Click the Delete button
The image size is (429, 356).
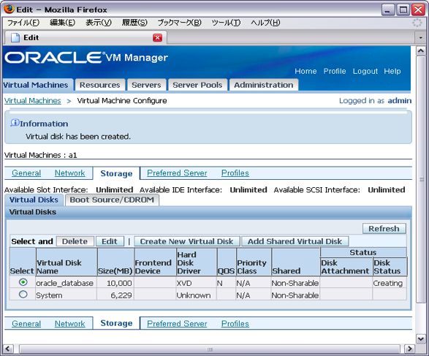coord(75,241)
